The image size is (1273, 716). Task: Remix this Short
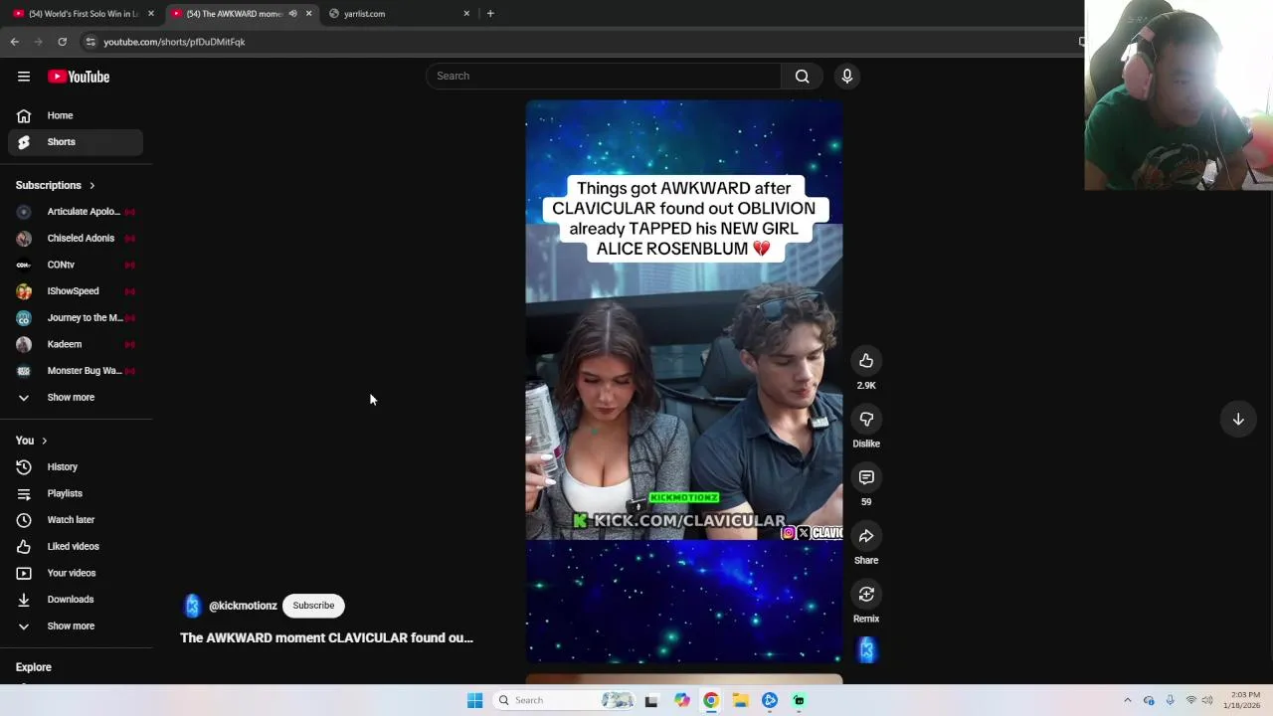(866, 595)
